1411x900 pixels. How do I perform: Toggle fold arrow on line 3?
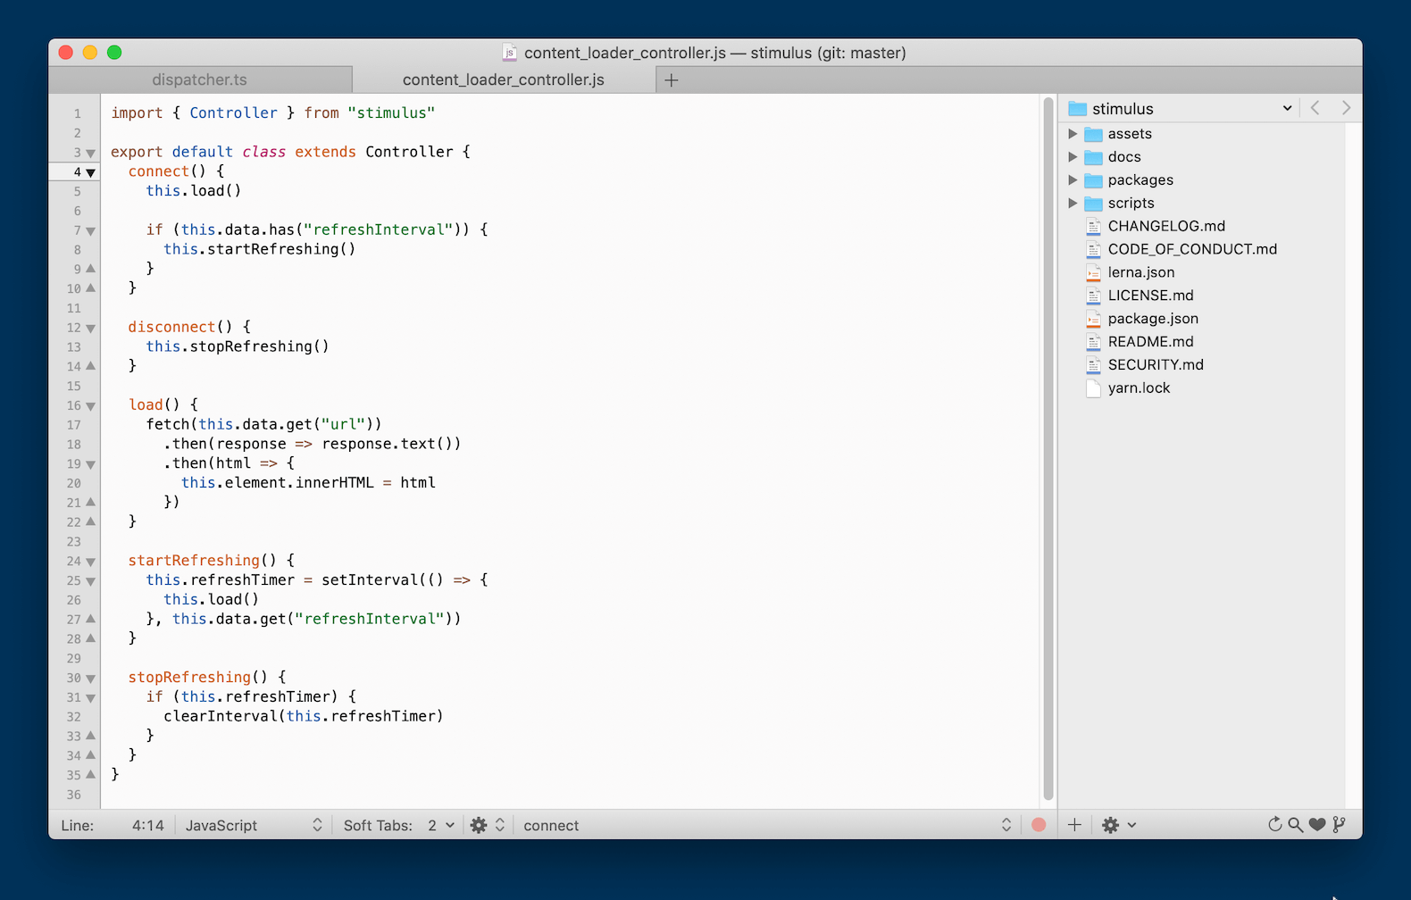click(x=90, y=153)
